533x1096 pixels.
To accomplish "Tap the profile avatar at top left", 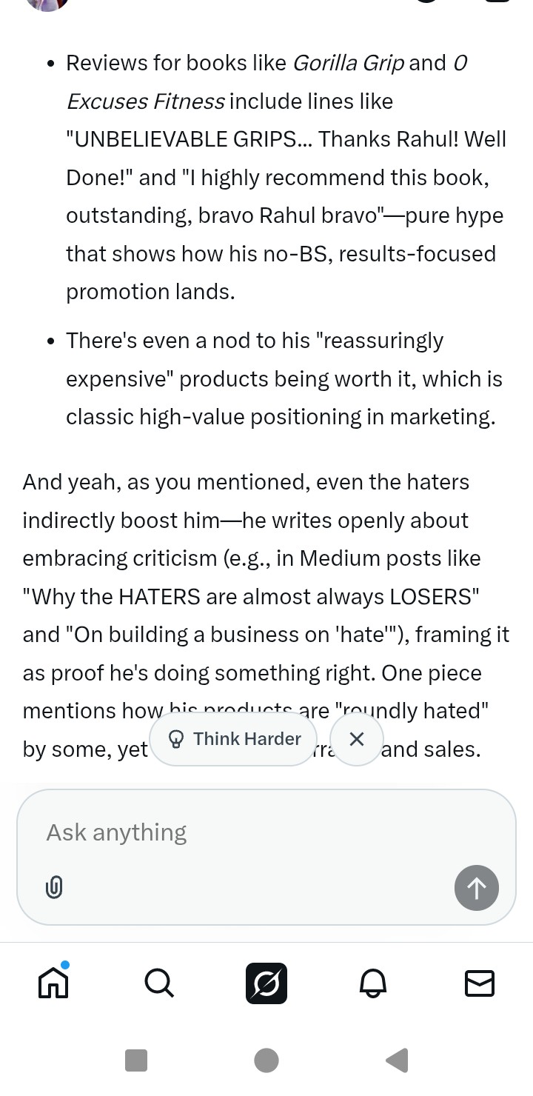I will click(x=47, y=4).
